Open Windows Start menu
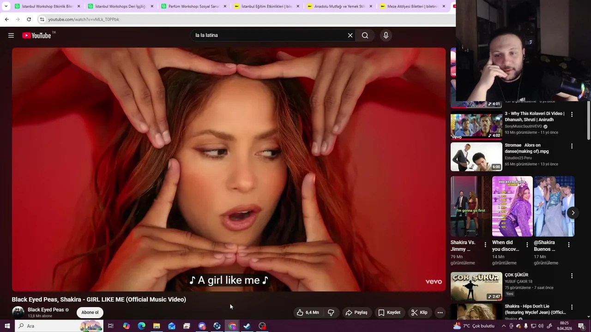 (x=7, y=326)
